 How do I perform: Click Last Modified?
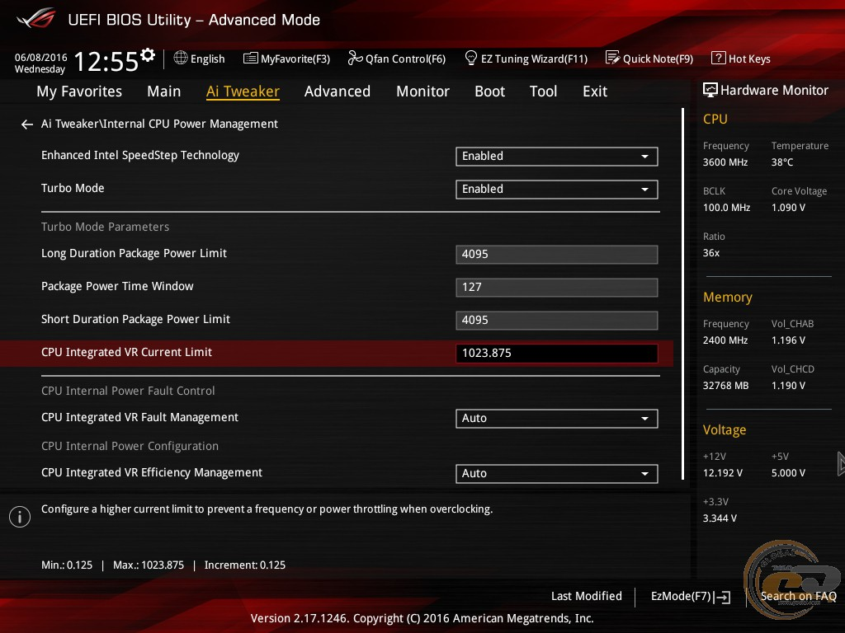click(x=587, y=596)
